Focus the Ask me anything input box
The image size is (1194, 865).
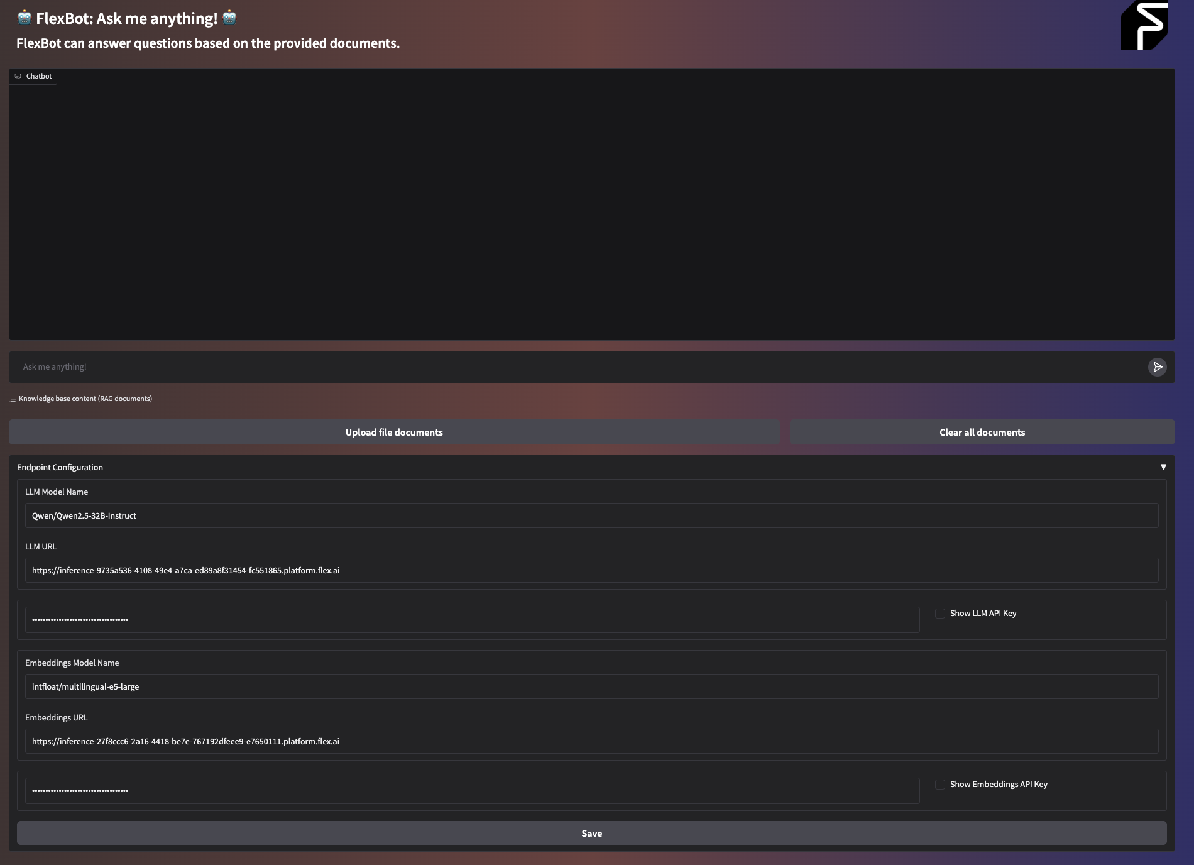tap(578, 367)
